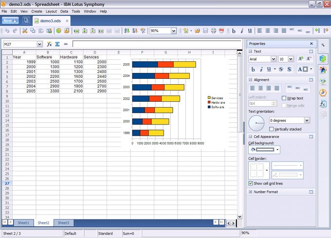The width and height of the screenshot is (331, 238).
Task: Expand the Number Format section
Action: point(250,192)
